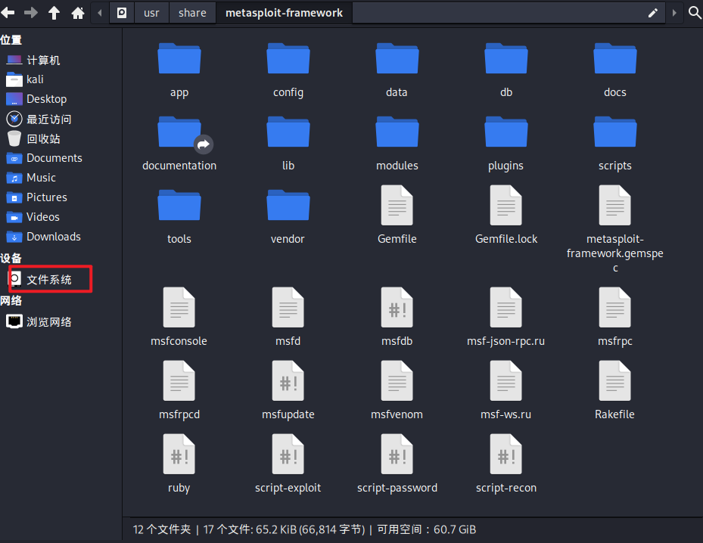This screenshot has height=543, width=703.
Task: Go to the home folder icon
Action: (x=78, y=13)
